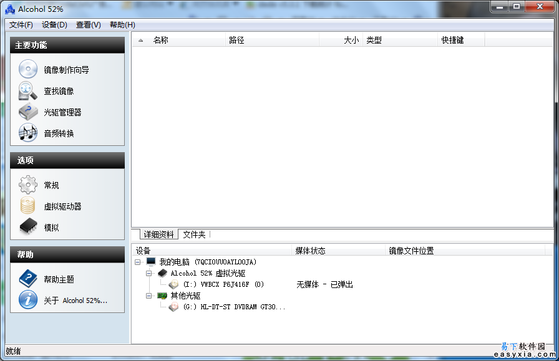Click the 无媒体 - 已弹出 status text
Screen dimensions: 559x361
point(324,284)
